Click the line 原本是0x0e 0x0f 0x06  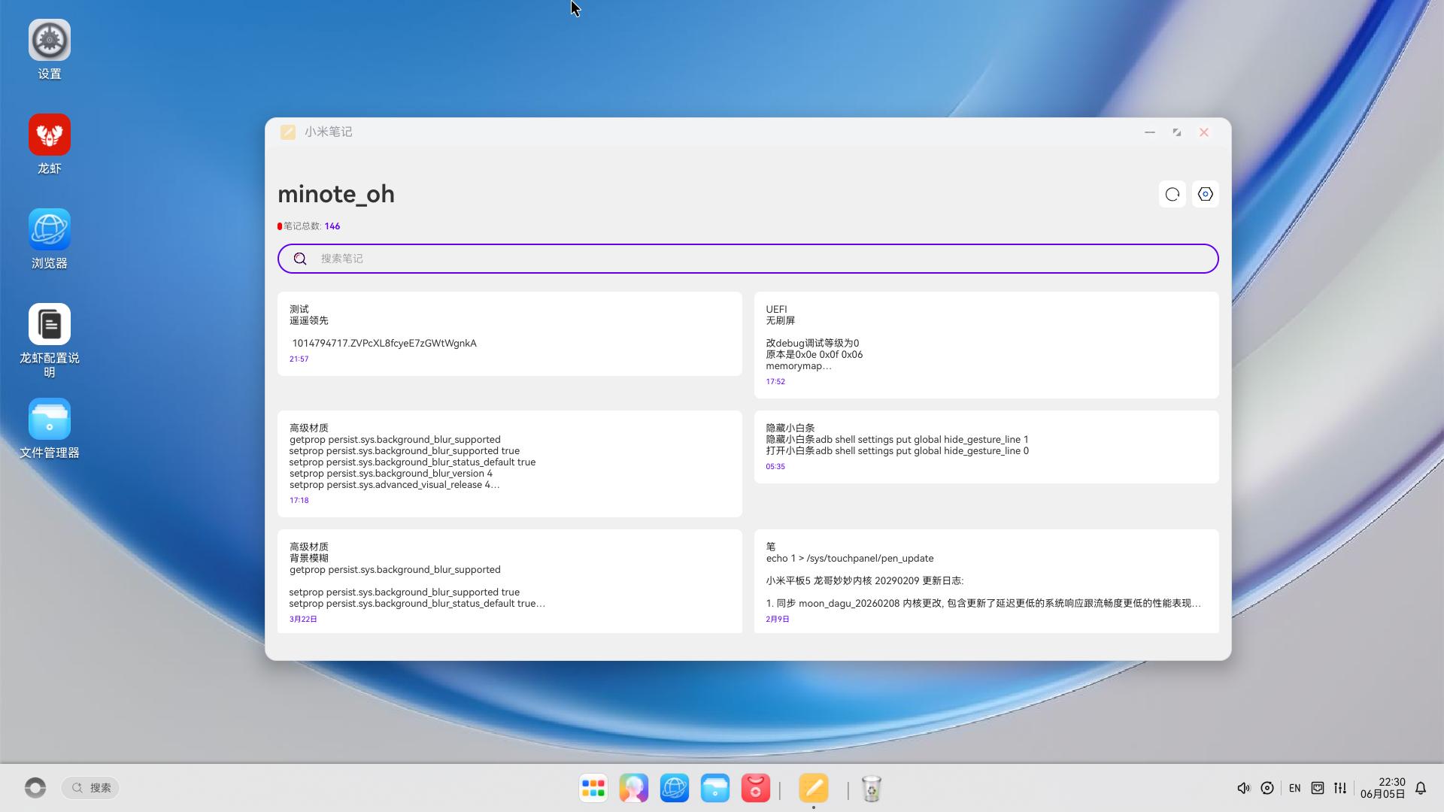pos(815,355)
